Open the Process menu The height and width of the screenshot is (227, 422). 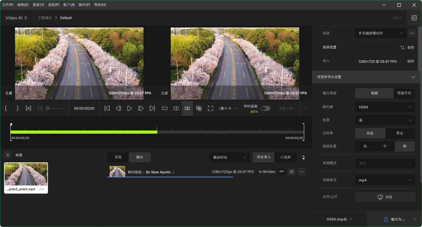[x=54, y=5]
